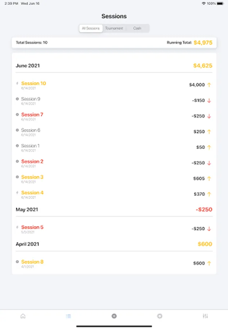The height and width of the screenshot is (329, 228).
Task: Tap the lightning icon next to Session 4
Action: pos(17,193)
